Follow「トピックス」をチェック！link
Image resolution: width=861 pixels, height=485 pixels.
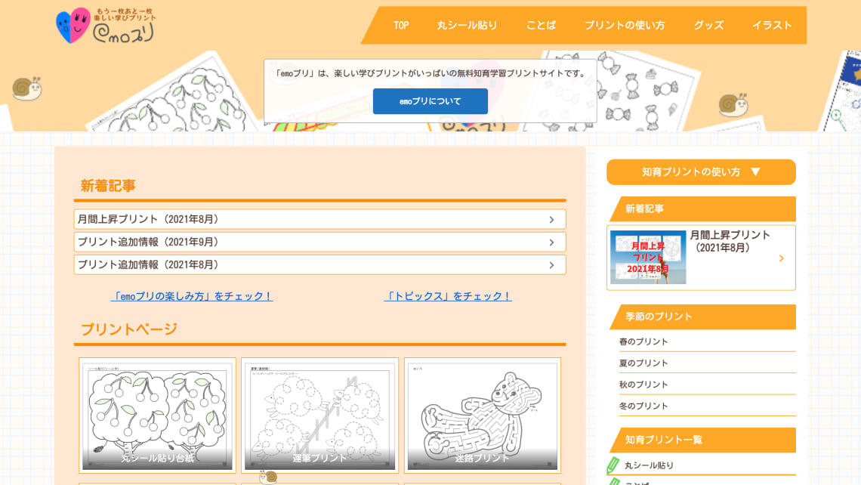[448, 296]
